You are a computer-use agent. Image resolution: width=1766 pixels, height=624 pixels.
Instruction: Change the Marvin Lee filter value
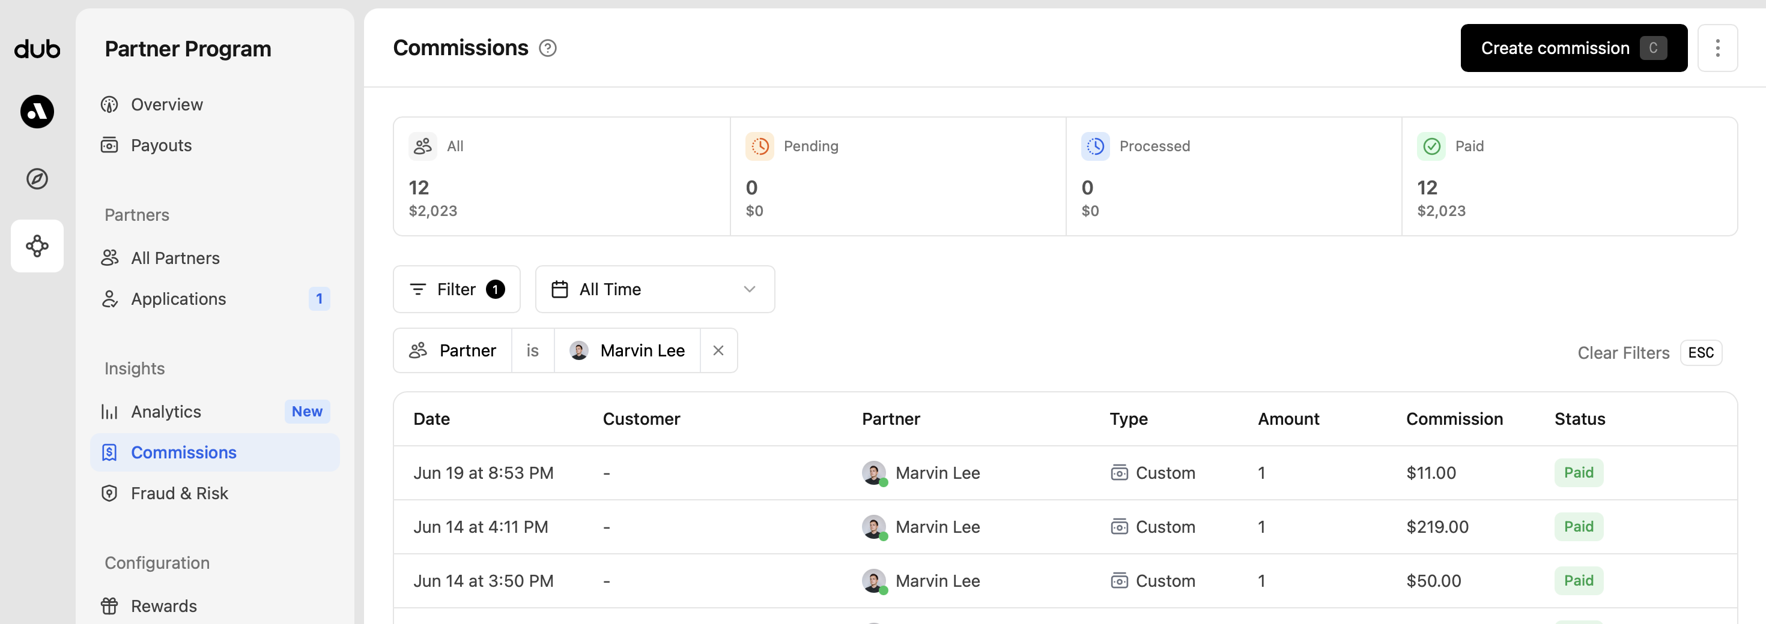tap(627, 351)
